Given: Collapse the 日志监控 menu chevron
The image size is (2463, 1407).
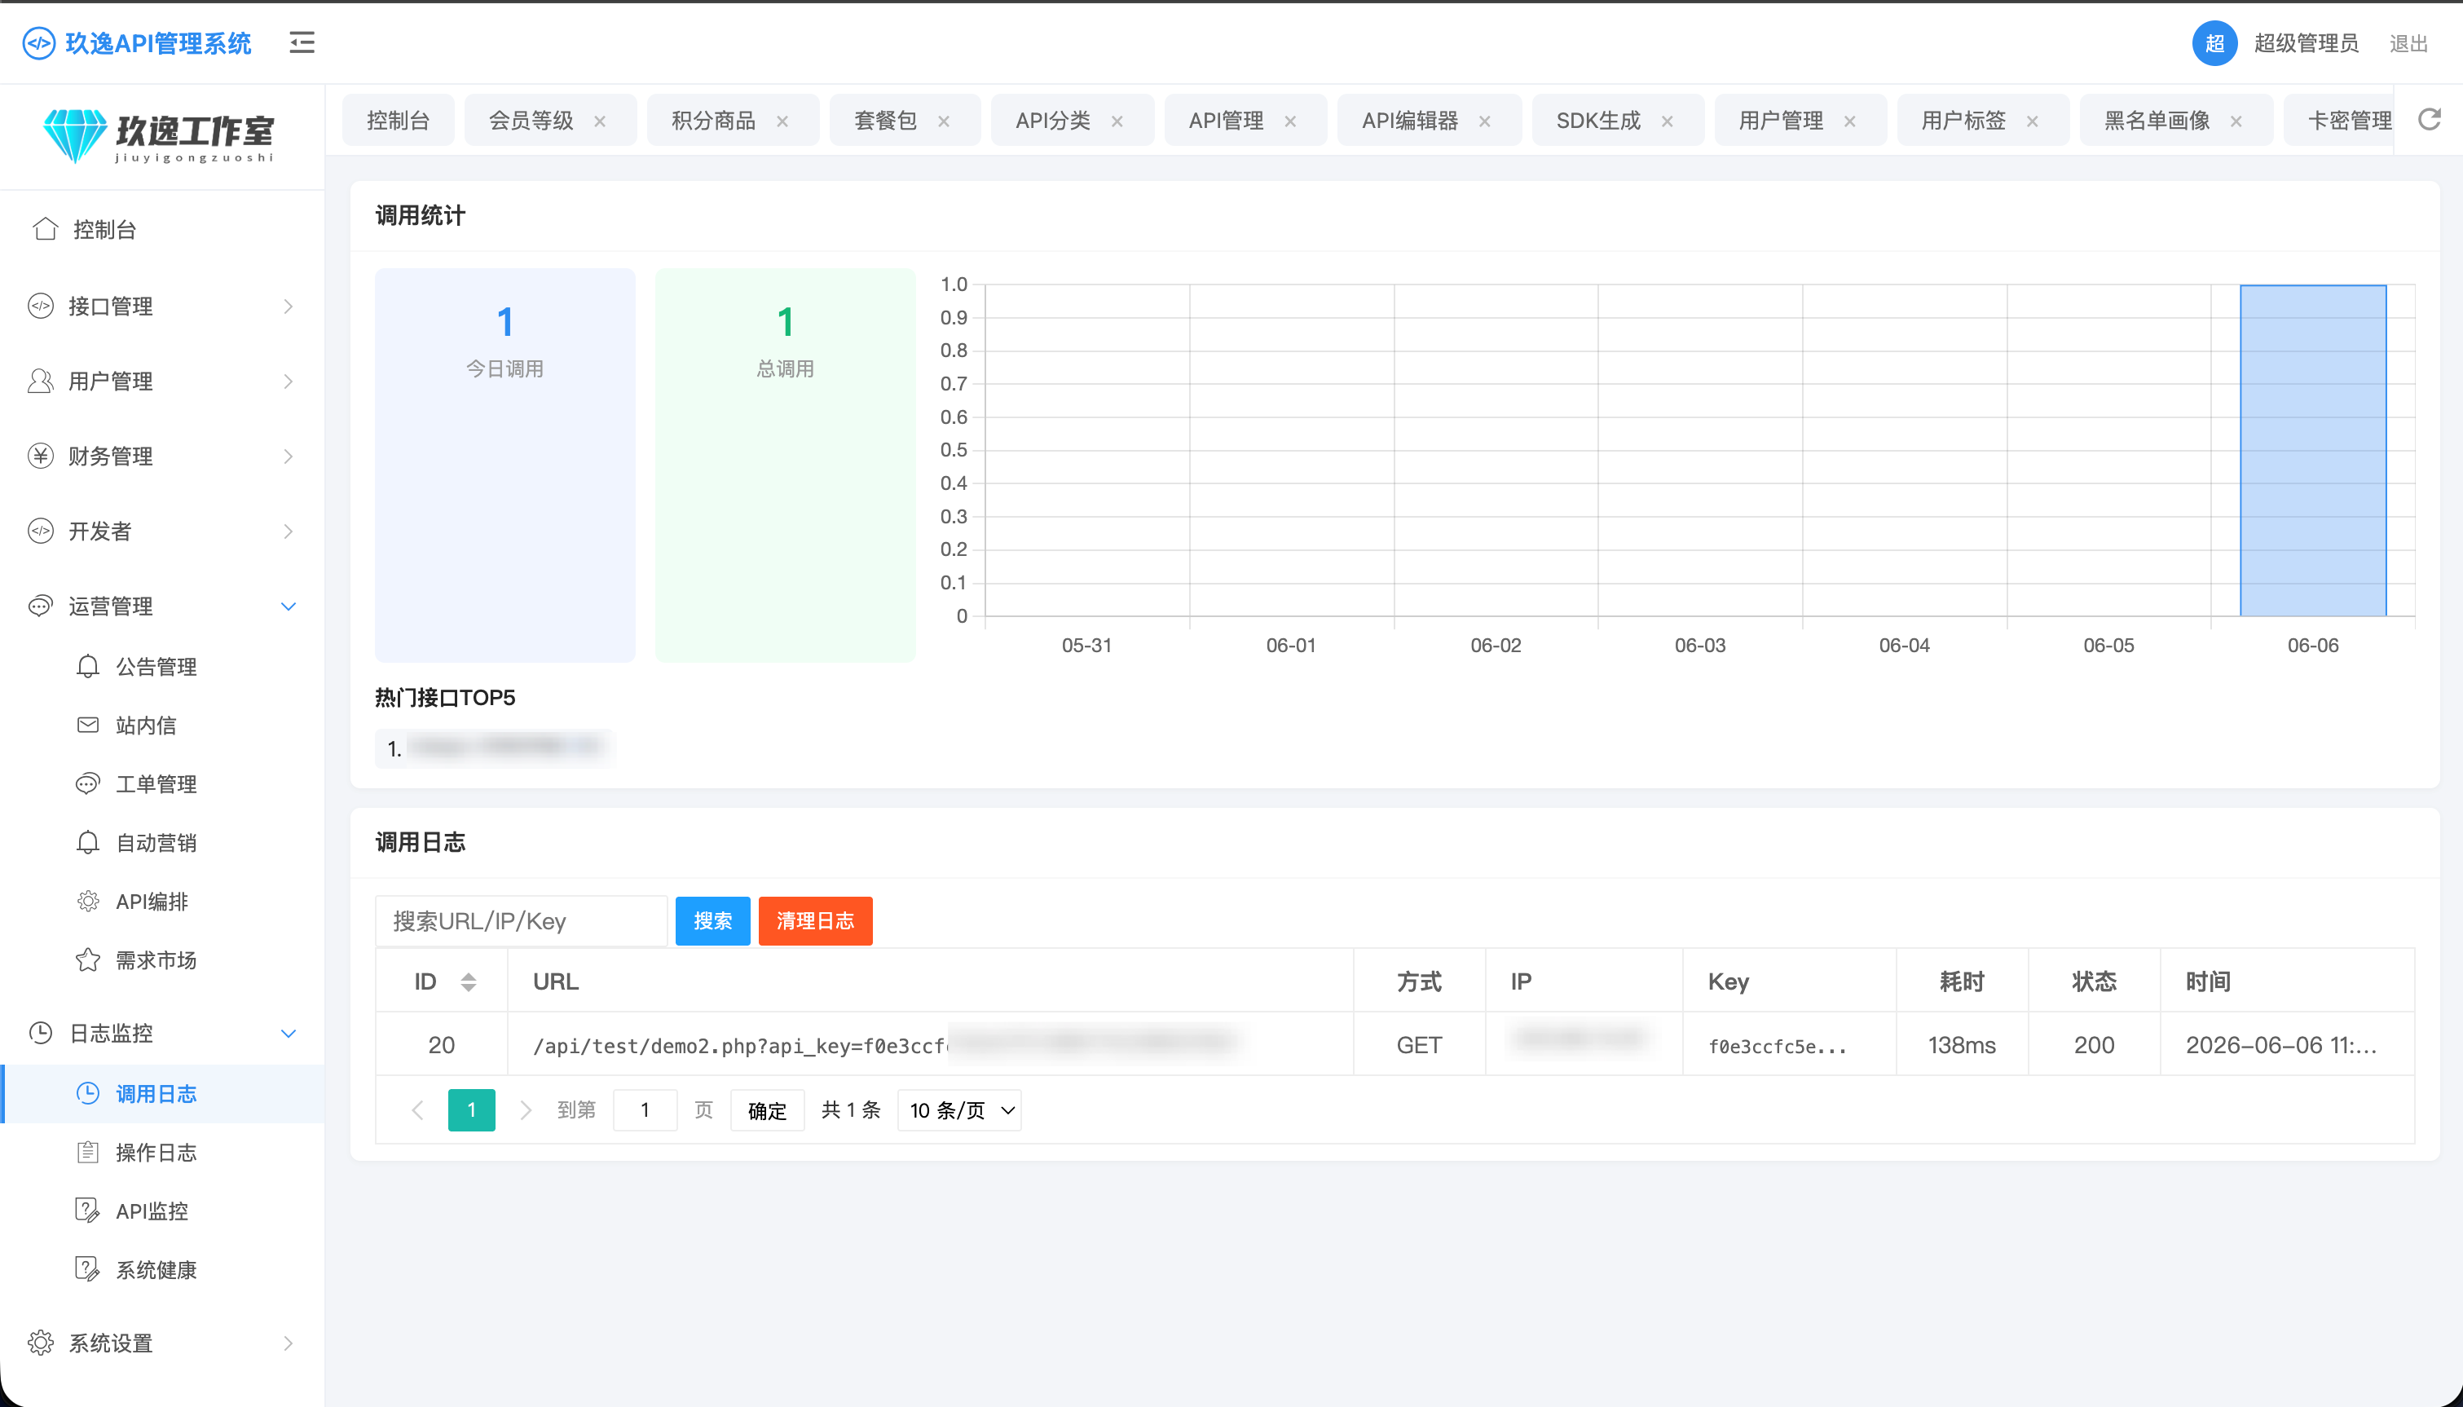Looking at the screenshot, I should coord(288,1033).
